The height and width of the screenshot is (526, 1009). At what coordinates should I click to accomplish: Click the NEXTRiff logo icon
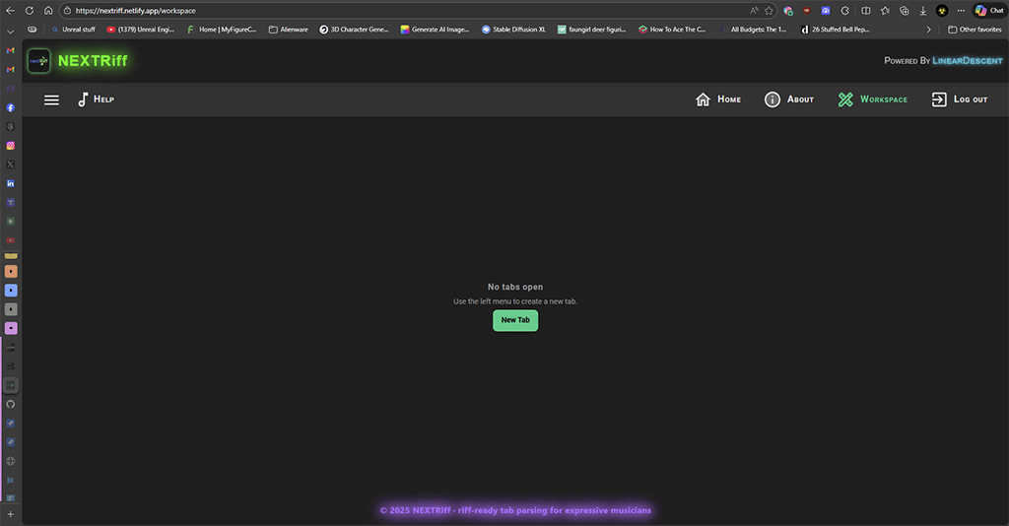[x=39, y=61]
